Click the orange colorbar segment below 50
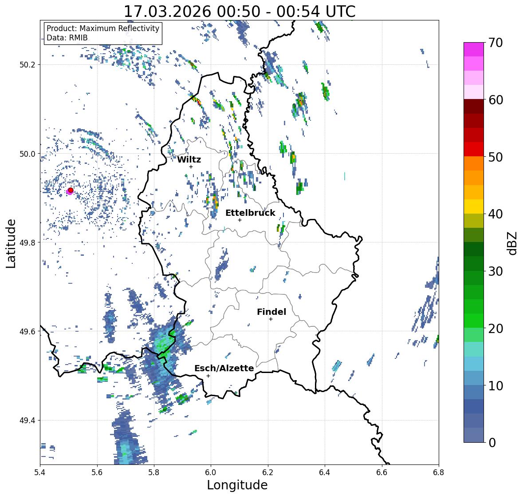 pyautogui.click(x=474, y=163)
